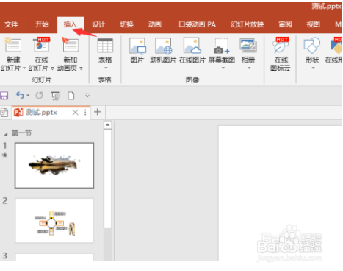This screenshot has width=343, height=271.
Task: Click the animation star under slide 1
Action: pyautogui.click(x=4, y=155)
